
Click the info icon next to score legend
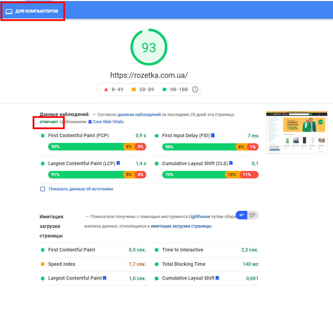click(195, 89)
